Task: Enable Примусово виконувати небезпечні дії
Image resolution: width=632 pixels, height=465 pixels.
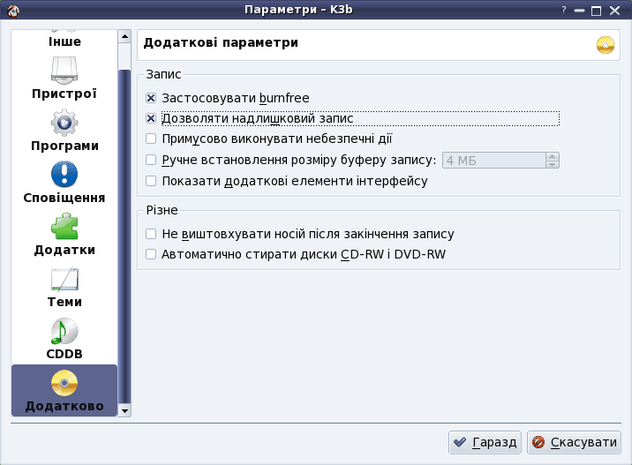Action: (x=151, y=139)
